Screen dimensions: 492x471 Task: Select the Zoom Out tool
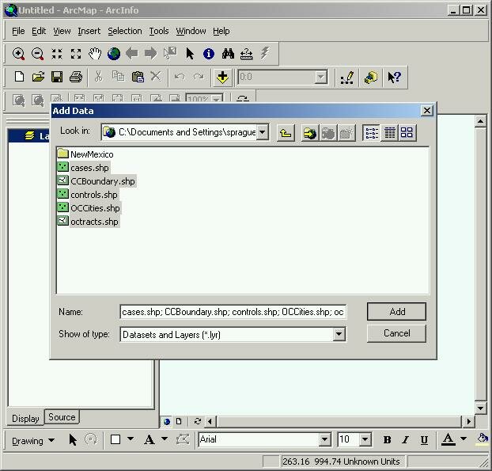(38, 54)
